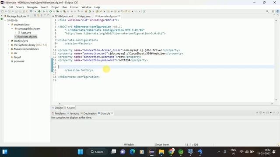
Task: Collapse the src/main/java folder node
Action: pyautogui.click(x=9, y=24)
